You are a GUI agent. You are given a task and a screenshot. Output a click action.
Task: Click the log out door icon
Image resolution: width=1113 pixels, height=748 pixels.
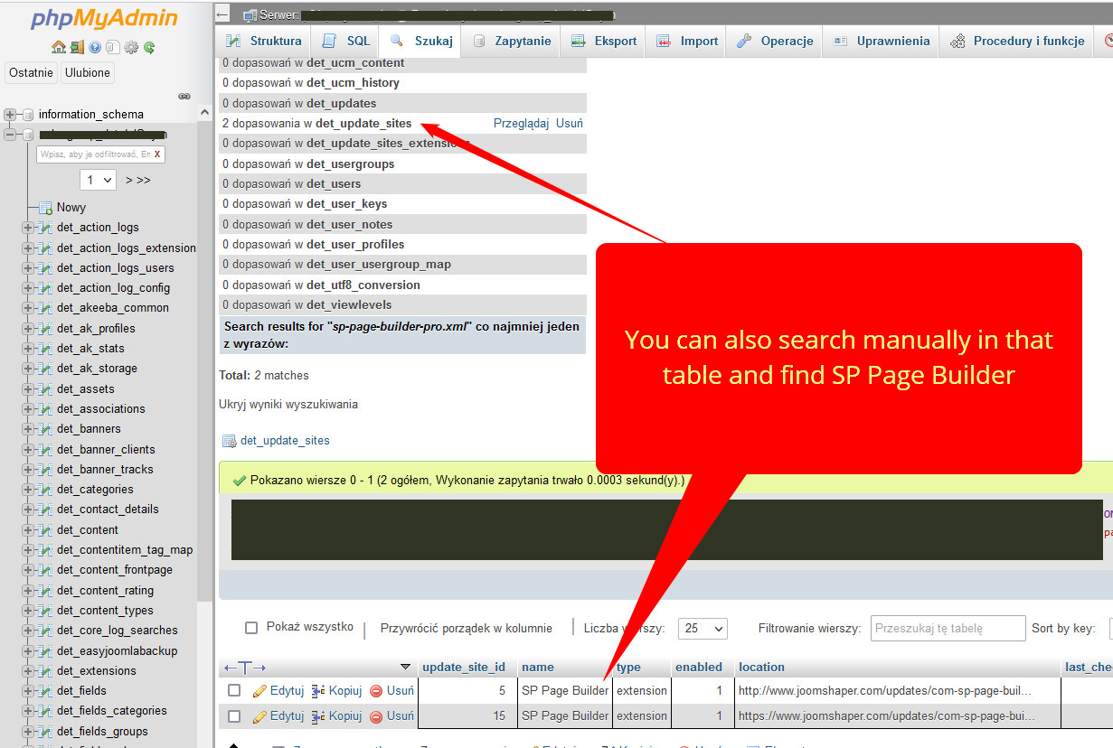pos(77,48)
